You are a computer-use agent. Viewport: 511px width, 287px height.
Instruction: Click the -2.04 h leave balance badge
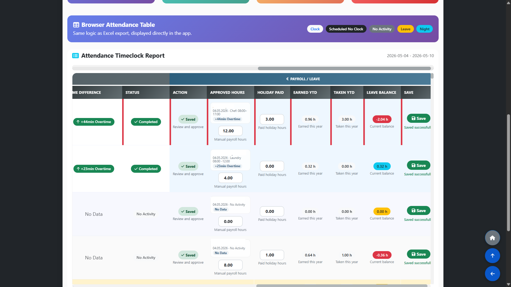382,119
